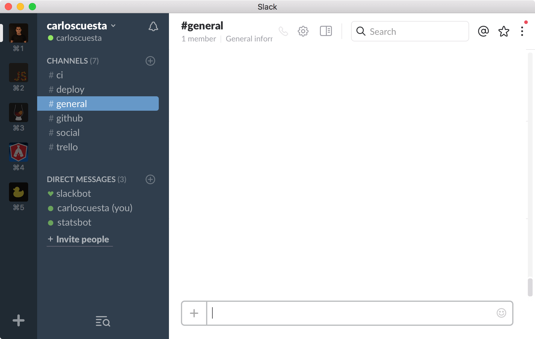Click the General information topic text
This screenshot has width=535, height=339.
pyautogui.click(x=249, y=39)
